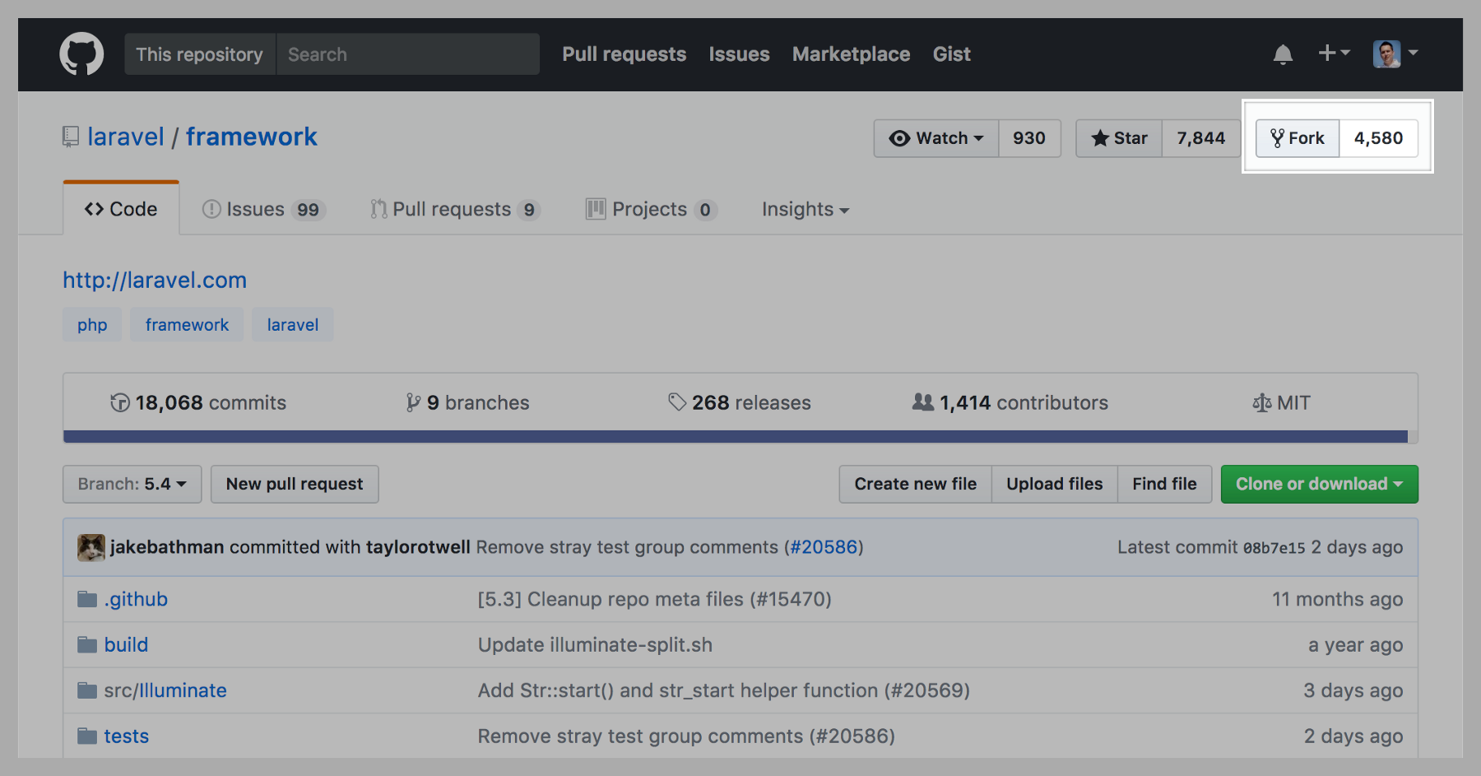The width and height of the screenshot is (1481, 776).
Task: View the 4,580 forks count
Action: point(1379,138)
